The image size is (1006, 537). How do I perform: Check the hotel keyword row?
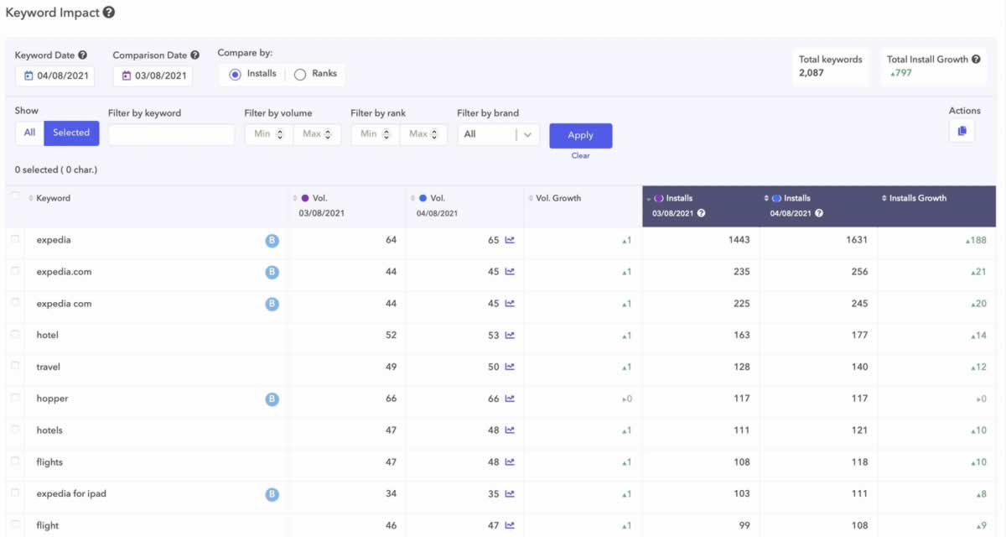14,335
